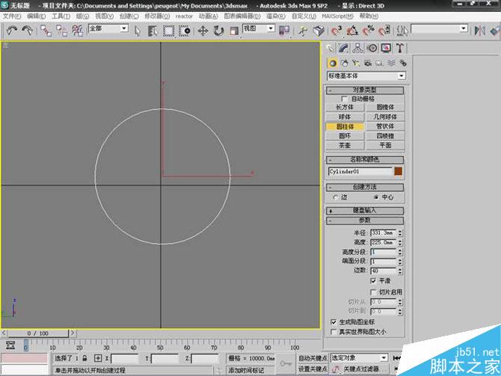Choose the Select Object arrow tool

tap(138, 31)
